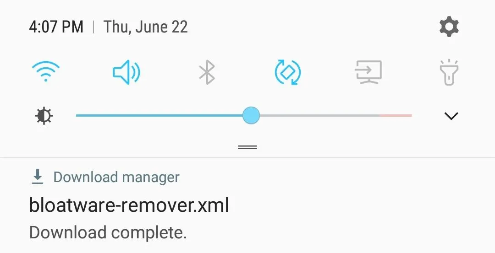
Task: Expand quick settings using the handle bar
Action: 247,147
